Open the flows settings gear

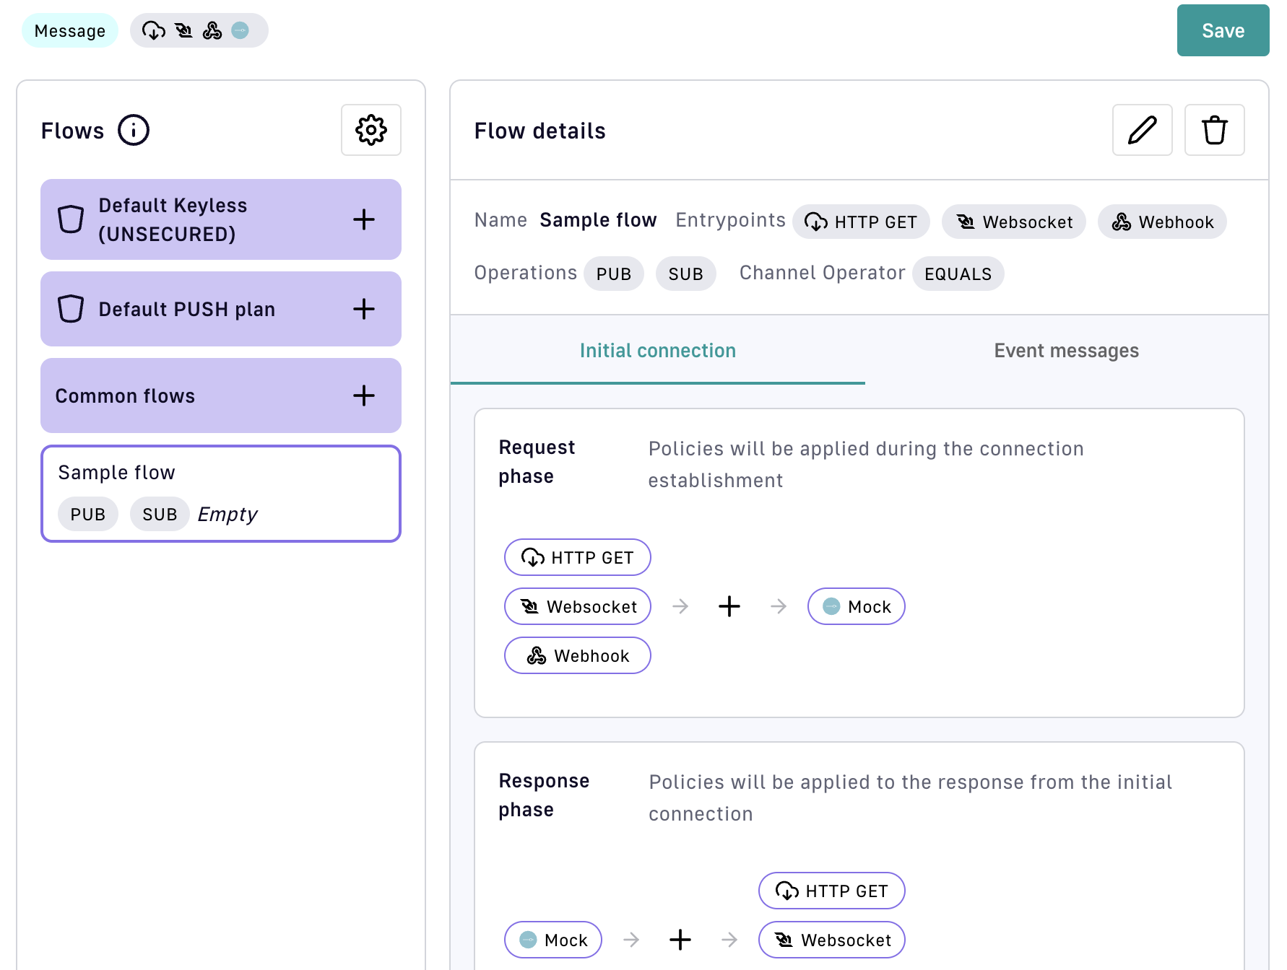tap(370, 130)
